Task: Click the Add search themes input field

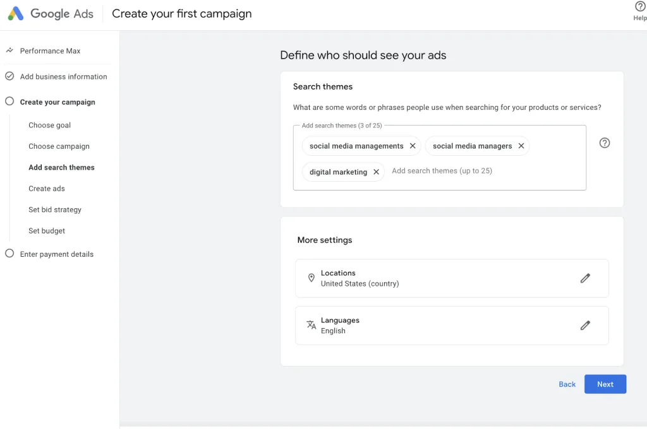Action: 485,171
